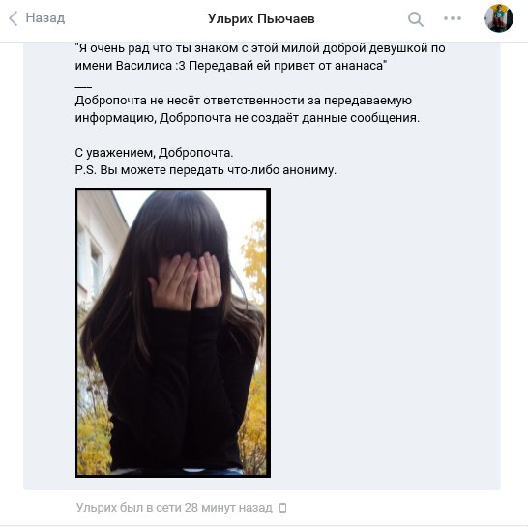Select the quoted line starting "Я очень рад"
528x527 pixels.
(260, 48)
